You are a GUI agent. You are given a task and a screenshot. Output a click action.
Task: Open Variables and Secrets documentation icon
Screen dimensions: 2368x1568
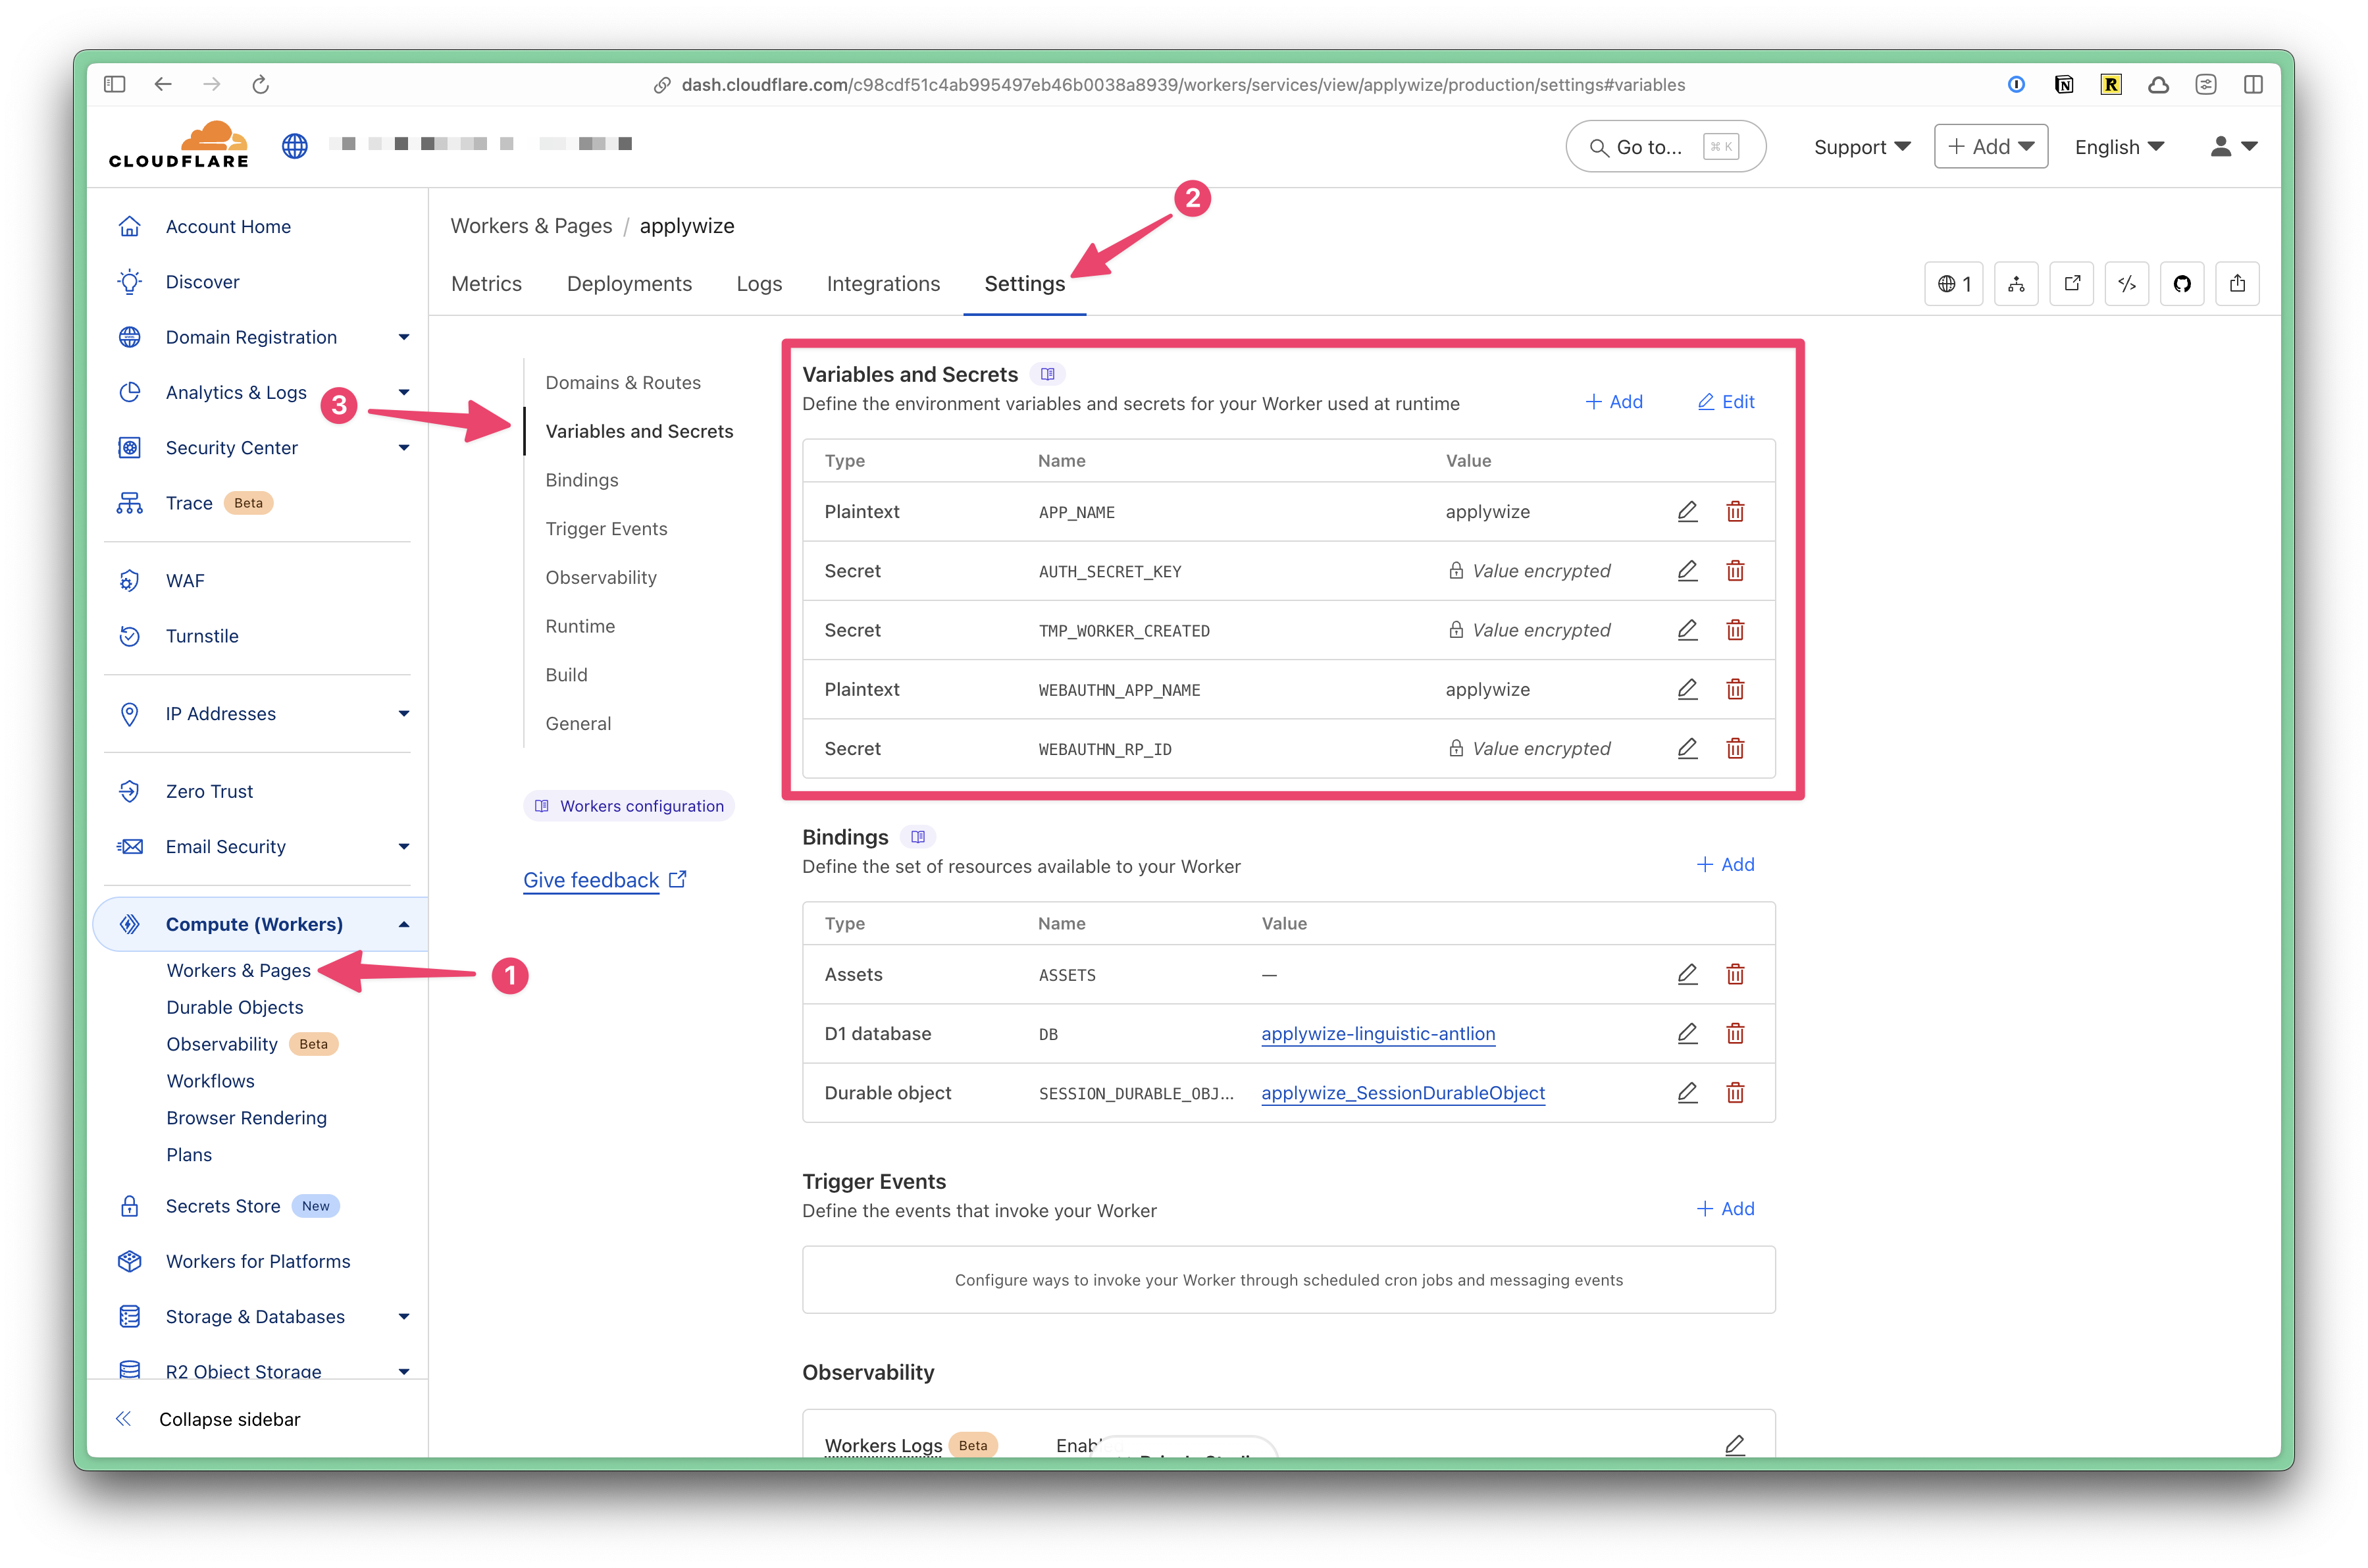pyautogui.click(x=1046, y=374)
